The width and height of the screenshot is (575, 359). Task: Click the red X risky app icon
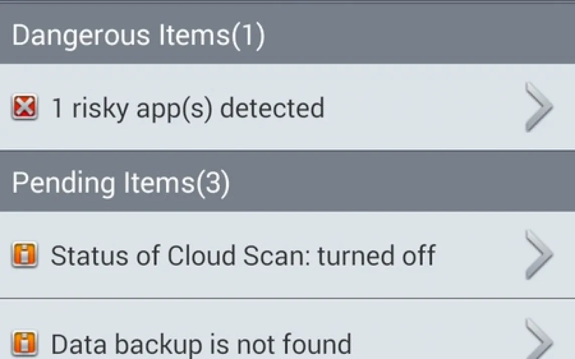pos(25,107)
